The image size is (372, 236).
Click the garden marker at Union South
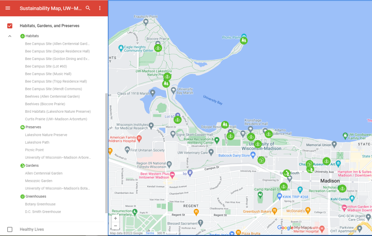287,173
